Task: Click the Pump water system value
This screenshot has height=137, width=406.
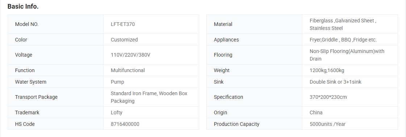Action: 117,82
